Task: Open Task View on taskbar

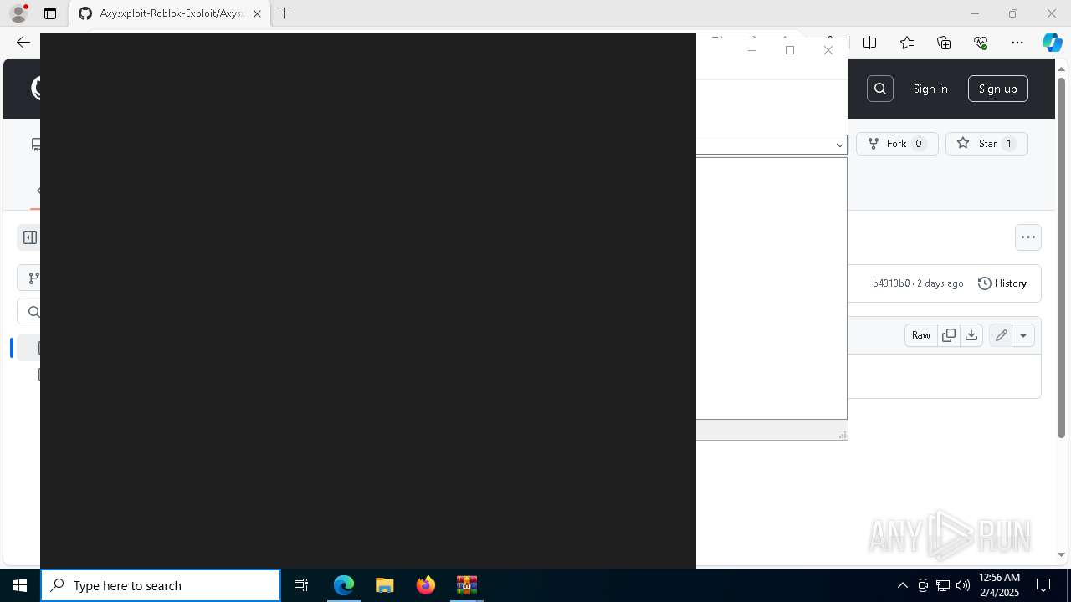Action: pyautogui.click(x=301, y=585)
